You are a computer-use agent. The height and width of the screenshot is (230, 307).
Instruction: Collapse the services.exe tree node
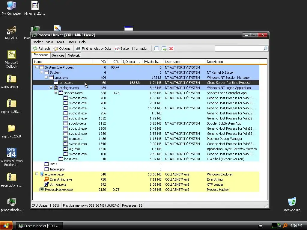tap(56, 93)
